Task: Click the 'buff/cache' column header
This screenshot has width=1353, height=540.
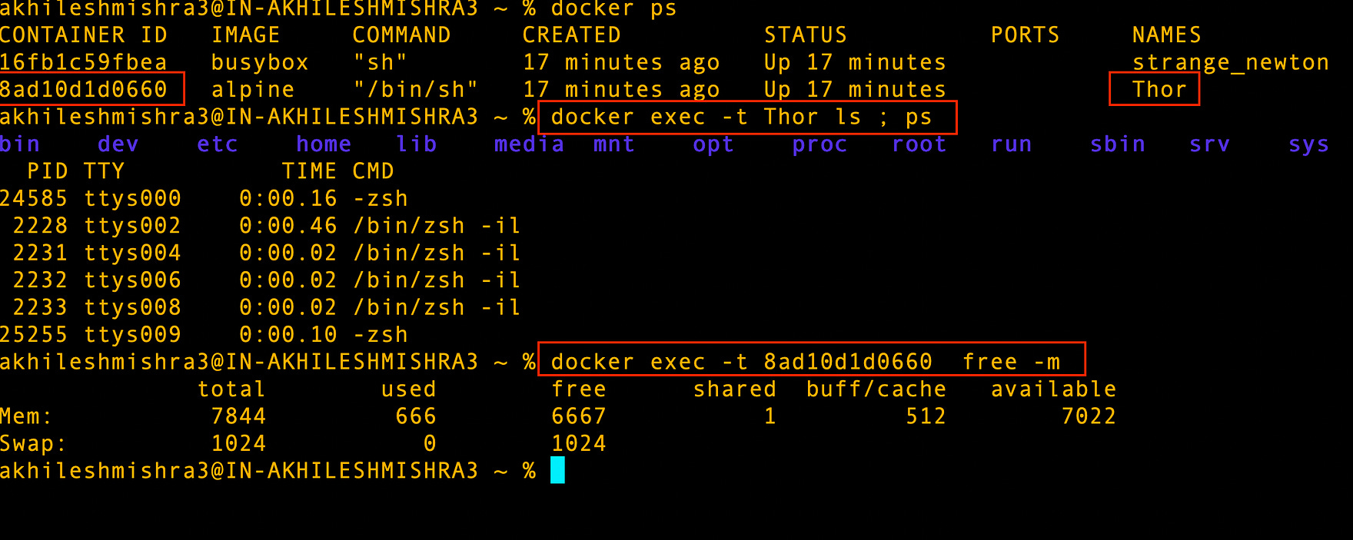Action: (x=876, y=389)
